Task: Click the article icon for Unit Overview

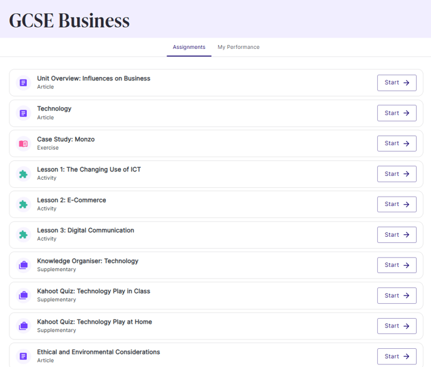Action: 23,83
